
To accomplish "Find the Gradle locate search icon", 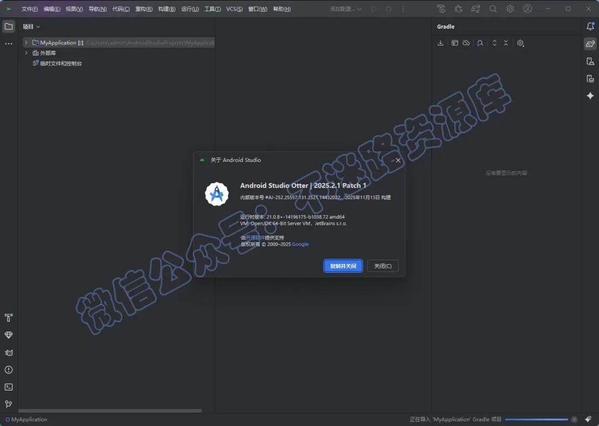I will (x=480, y=43).
